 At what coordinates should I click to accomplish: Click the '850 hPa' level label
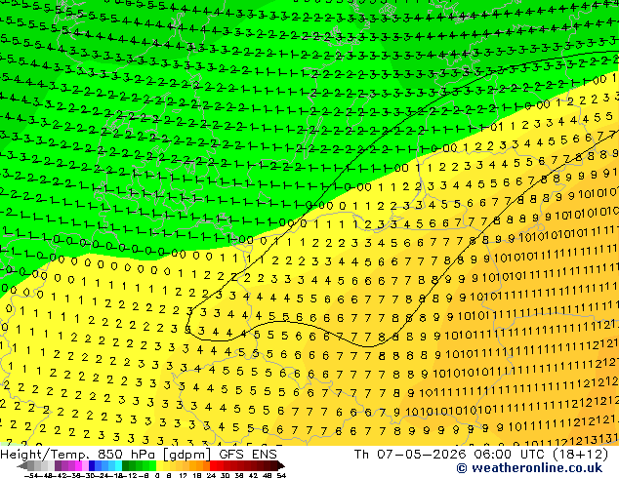pos(128,455)
